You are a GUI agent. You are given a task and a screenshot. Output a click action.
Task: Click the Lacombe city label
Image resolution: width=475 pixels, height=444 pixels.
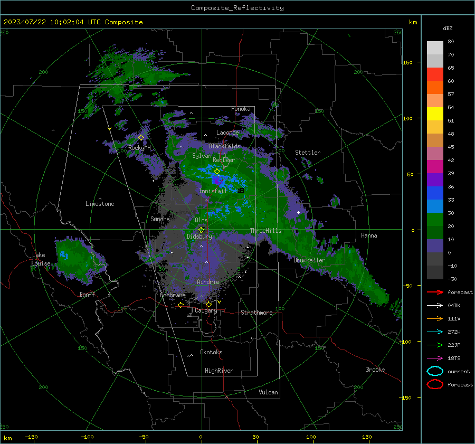pyautogui.click(x=227, y=133)
